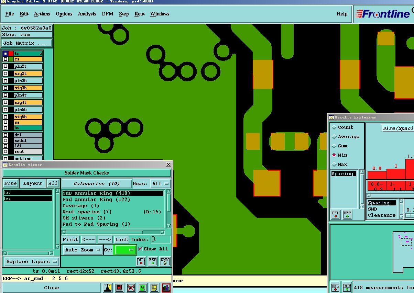Click the red color swatch on ts layer
This screenshot has width=414, height=293.
point(11,54)
